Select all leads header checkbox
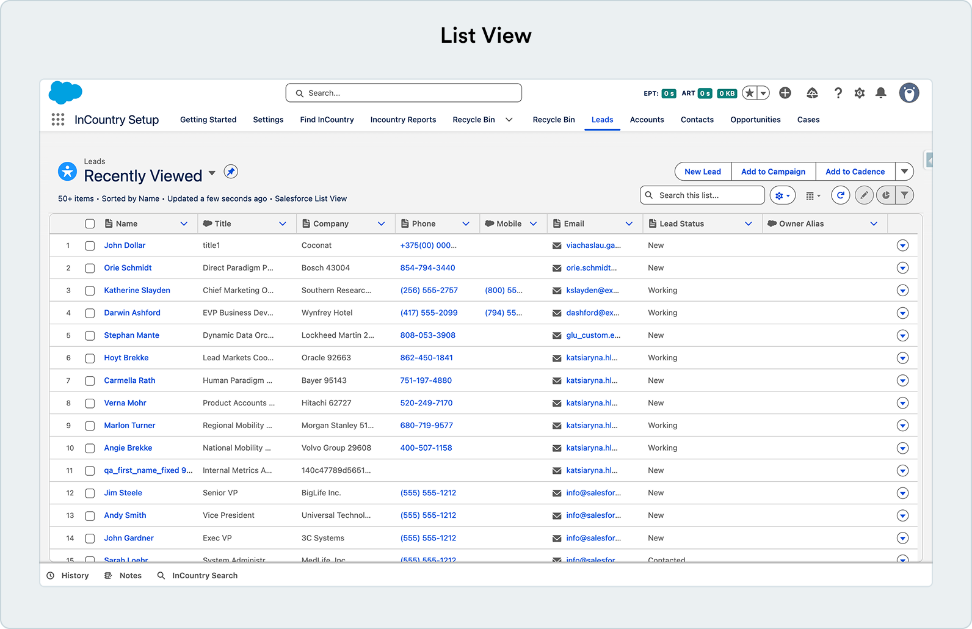The width and height of the screenshot is (972, 629). coord(90,224)
